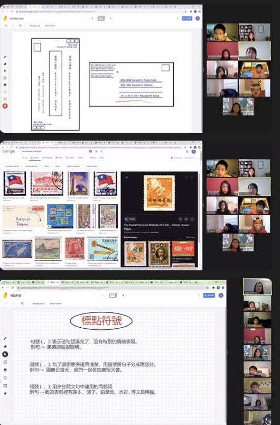Add a sticky note in 標點符號 Jam window
This screenshot has height=425, width=280.
pos(5,362)
